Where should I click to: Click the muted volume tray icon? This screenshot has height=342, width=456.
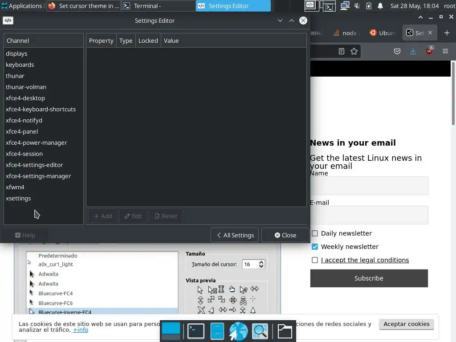(x=357, y=6)
